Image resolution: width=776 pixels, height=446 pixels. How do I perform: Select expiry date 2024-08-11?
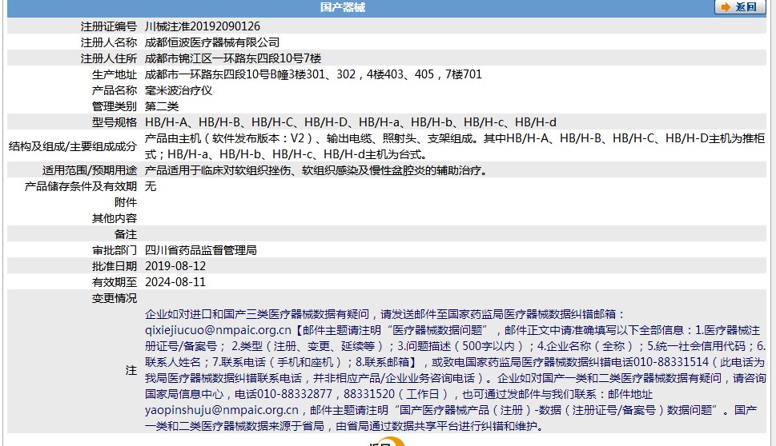pyautogui.click(x=175, y=282)
